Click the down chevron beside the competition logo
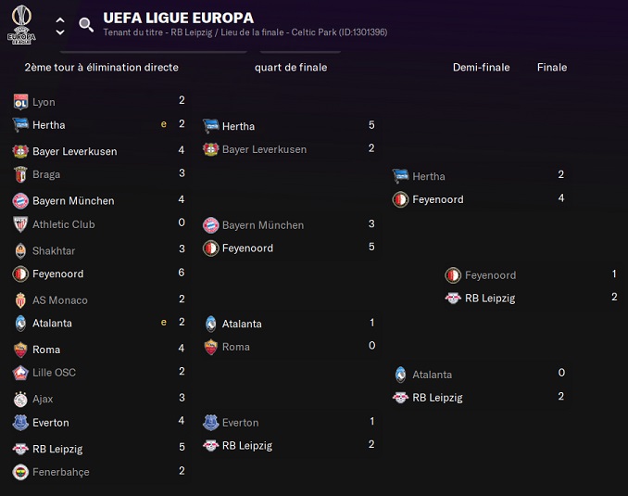The height and width of the screenshot is (496, 628). [60, 32]
